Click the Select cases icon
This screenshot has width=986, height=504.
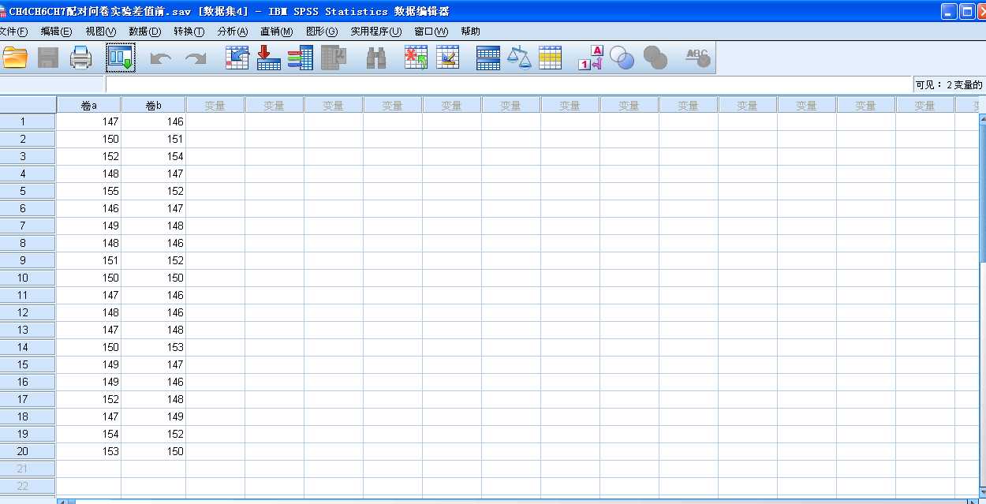(x=551, y=58)
